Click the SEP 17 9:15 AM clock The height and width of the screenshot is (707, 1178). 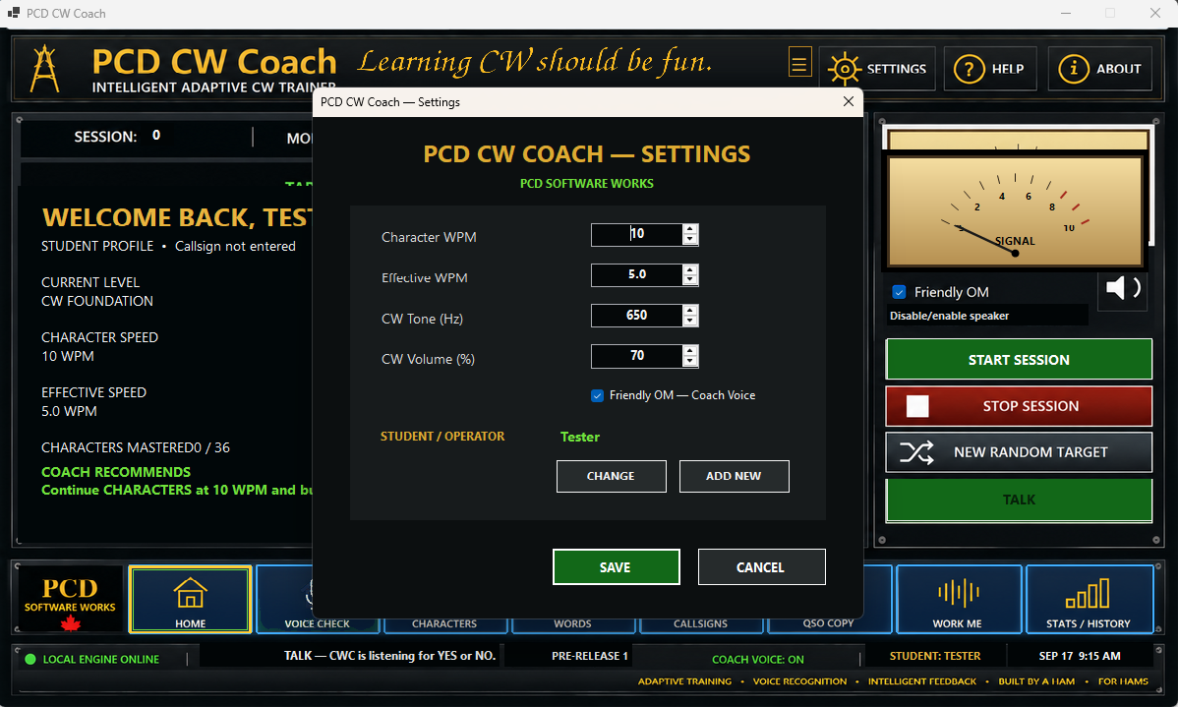(x=1080, y=657)
